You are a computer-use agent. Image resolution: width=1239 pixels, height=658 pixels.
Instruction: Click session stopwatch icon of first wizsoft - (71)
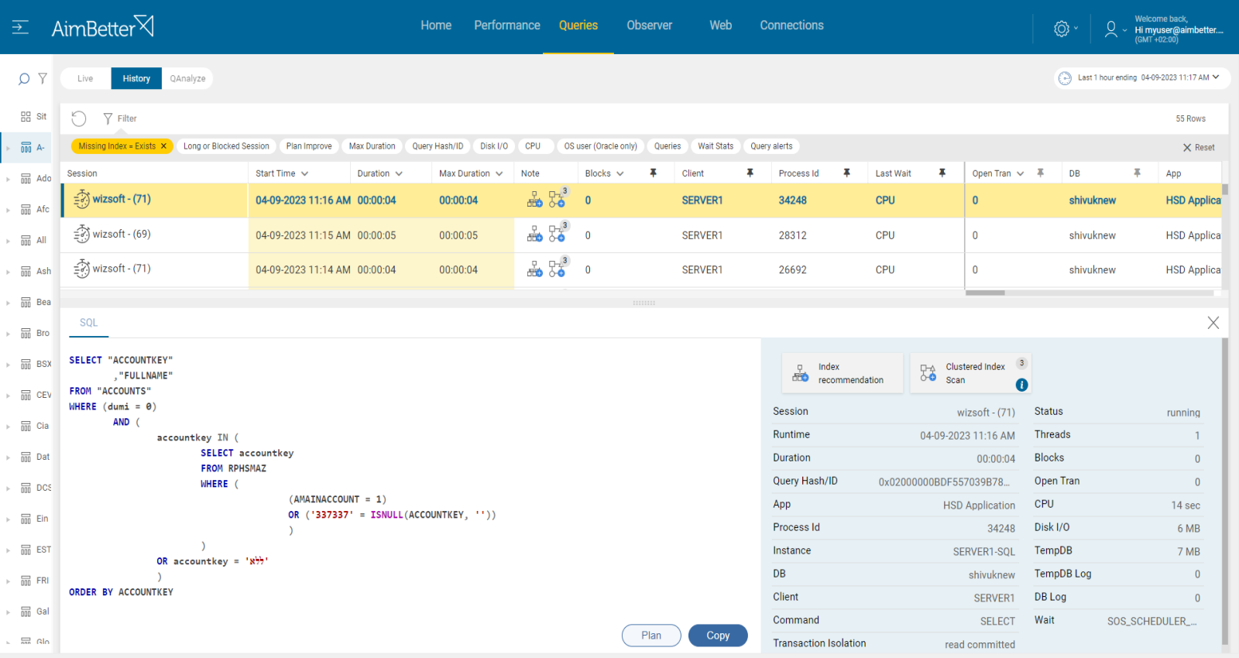[x=81, y=200]
